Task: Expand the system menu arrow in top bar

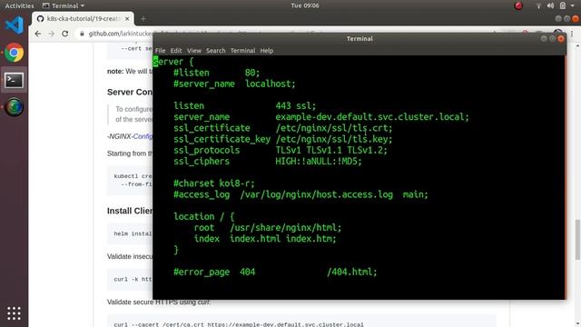Action: (x=573, y=5)
